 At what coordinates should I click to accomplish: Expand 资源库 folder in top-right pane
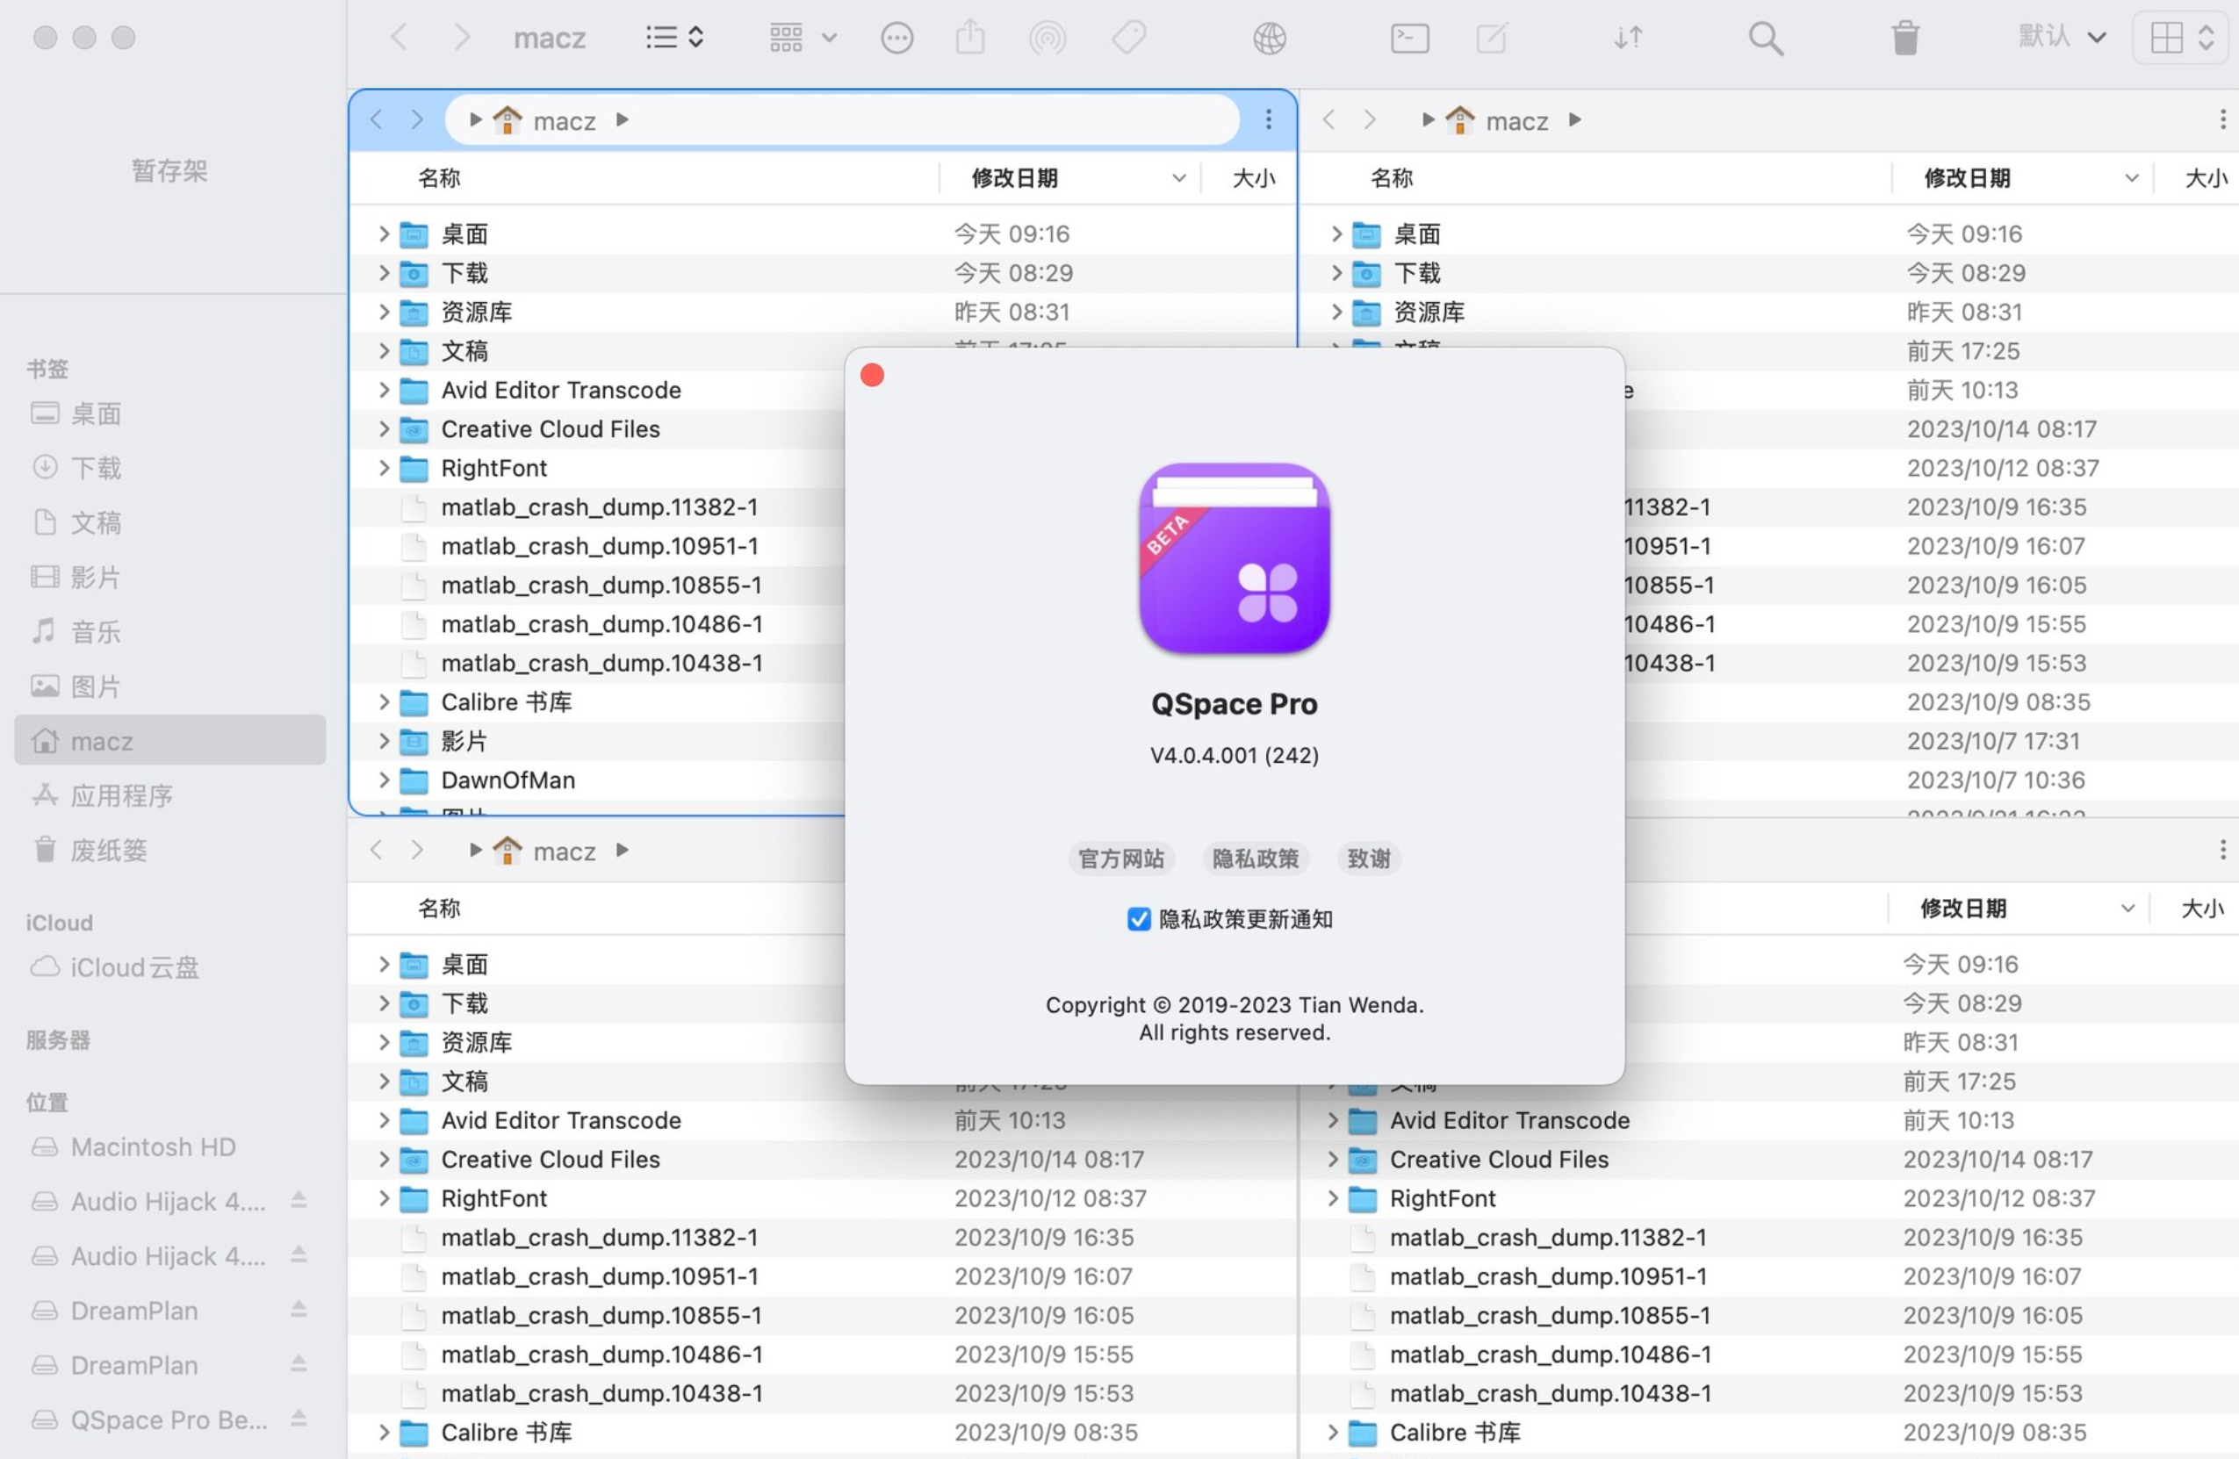coord(1335,312)
